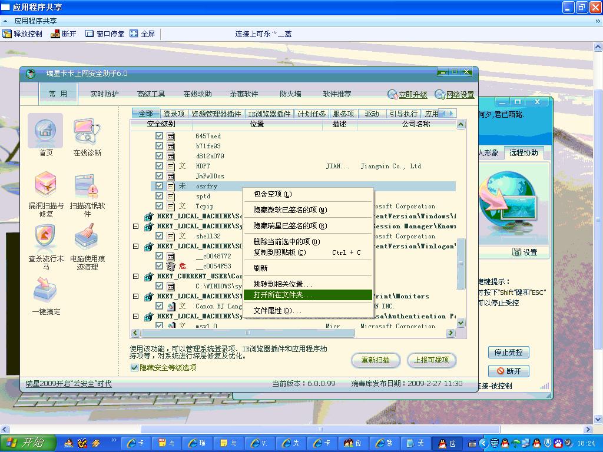Switch to the 登录项 tab
This screenshot has height=452, width=603.
point(174,114)
